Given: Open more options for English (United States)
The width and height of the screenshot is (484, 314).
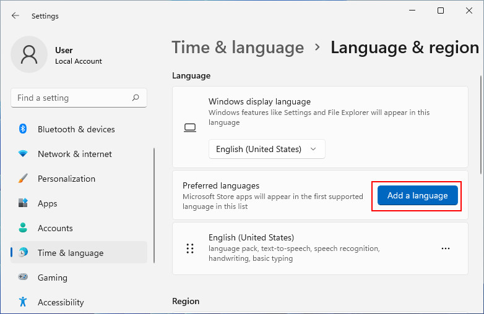Looking at the screenshot, I should point(446,248).
